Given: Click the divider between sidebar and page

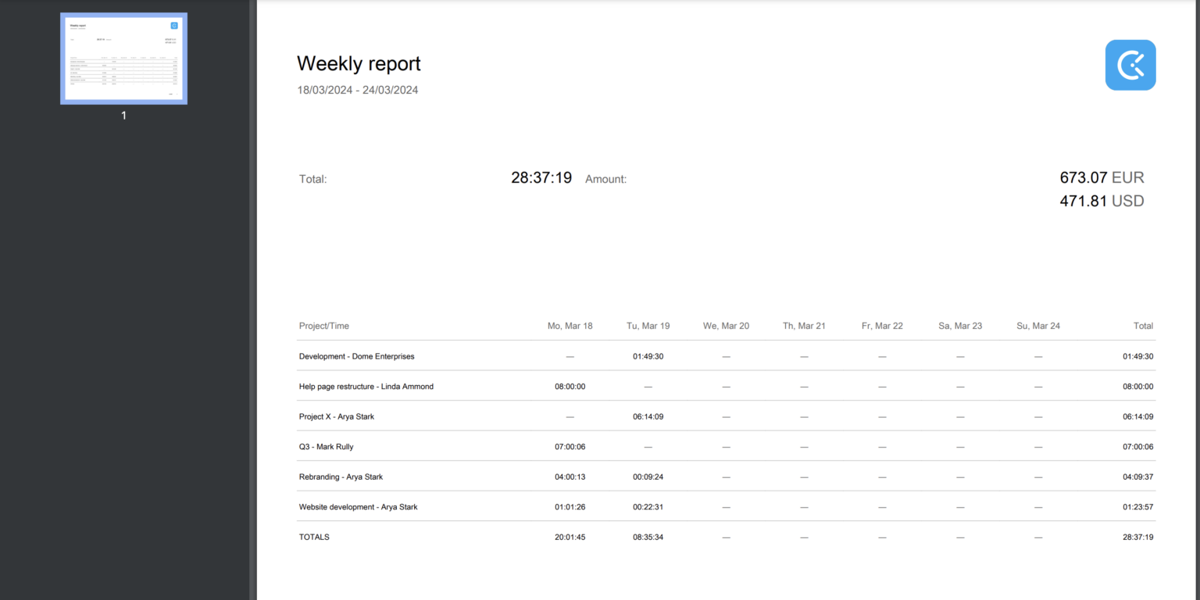Looking at the screenshot, I should 252,300.
